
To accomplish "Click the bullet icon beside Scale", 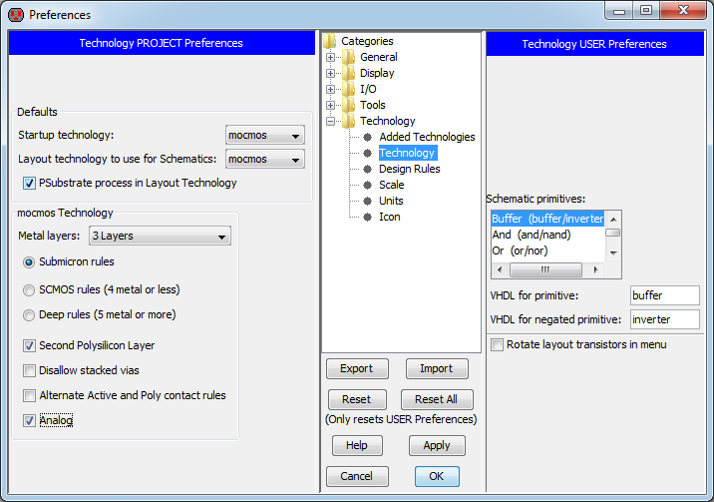I will [x=368, y=185].
